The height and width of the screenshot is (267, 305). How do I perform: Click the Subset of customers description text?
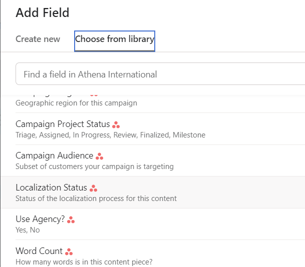pos(95,166)
